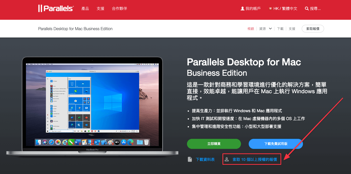Click the Internet Explorer icon in the MacBook dock

click(x=65, y=142)
